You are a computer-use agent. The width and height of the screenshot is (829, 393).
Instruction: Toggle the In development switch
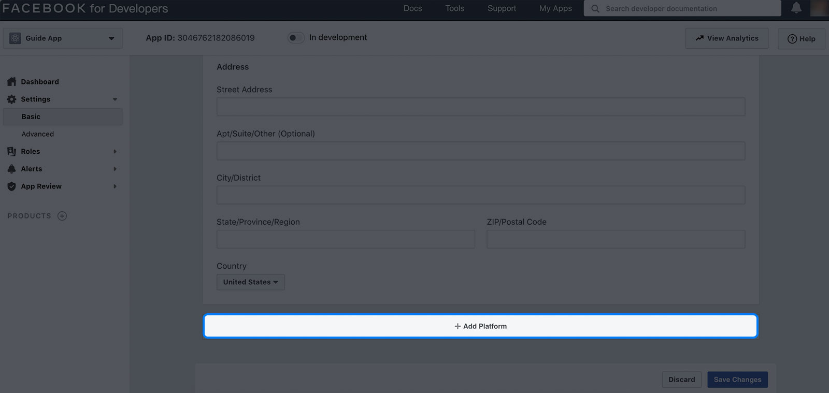[x=296, y=38]
